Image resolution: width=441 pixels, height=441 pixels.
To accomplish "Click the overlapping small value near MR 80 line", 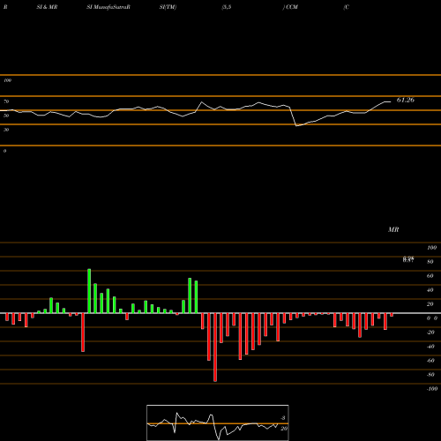I will 408,259.
